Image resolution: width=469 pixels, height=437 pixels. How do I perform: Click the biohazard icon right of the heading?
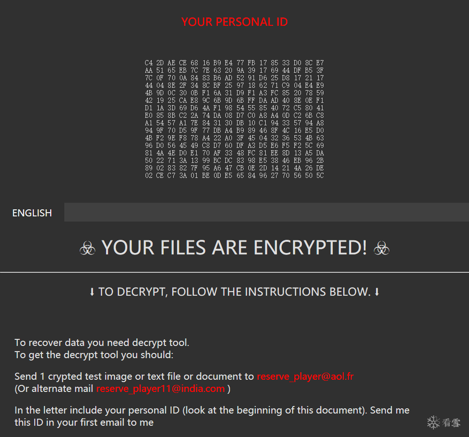coord(381,248)
